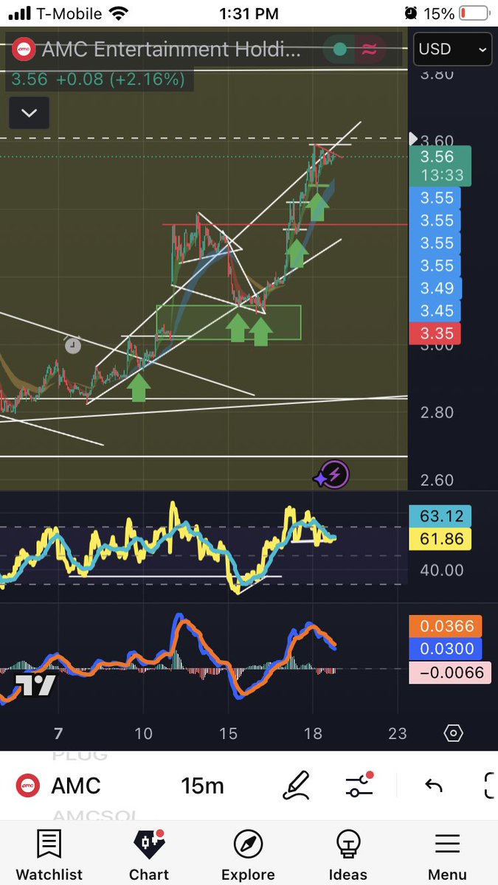Open the Menu tab
Image resolution: width=498 pixels, height=885 pixels.
(x=447, y=855)
